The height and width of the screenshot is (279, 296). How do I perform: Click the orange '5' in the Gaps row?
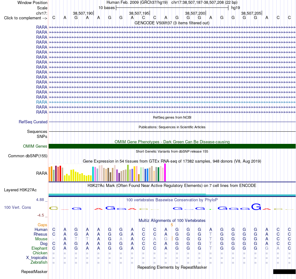172,225
